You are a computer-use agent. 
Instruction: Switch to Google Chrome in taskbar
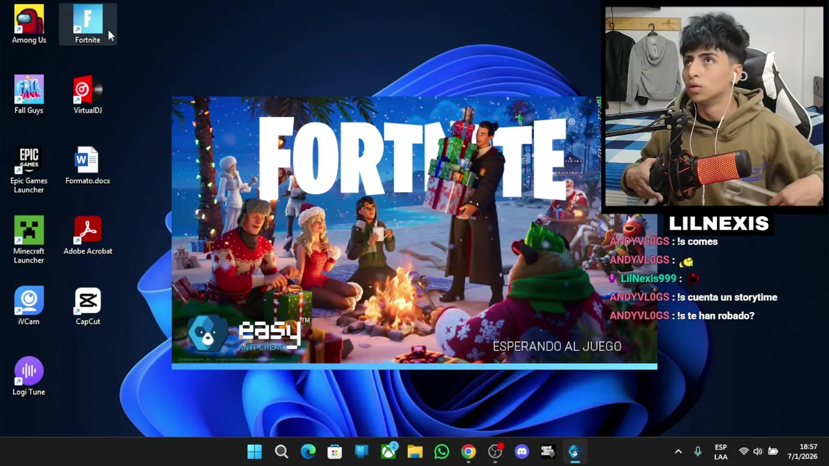(x=468, y=452)
